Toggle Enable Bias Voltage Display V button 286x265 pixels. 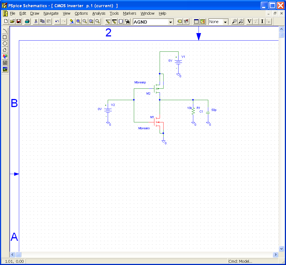coord(249,22)
